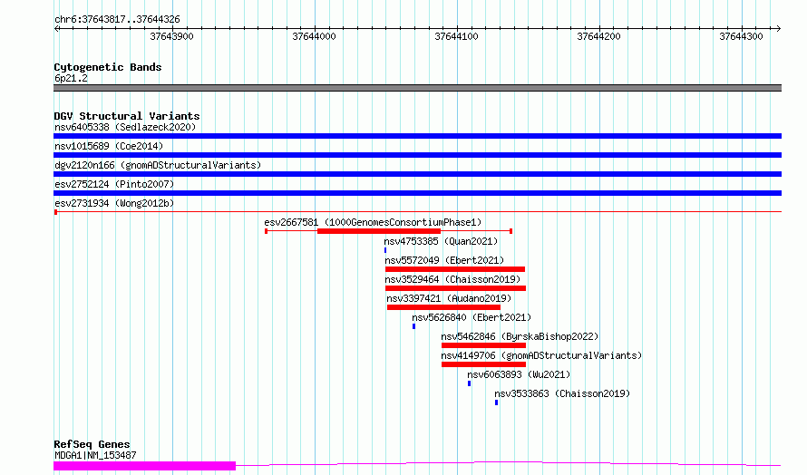This screenshot has height=475, width=807.
Task: Click the small blue marker under nsv6063893
Action: 469,383
